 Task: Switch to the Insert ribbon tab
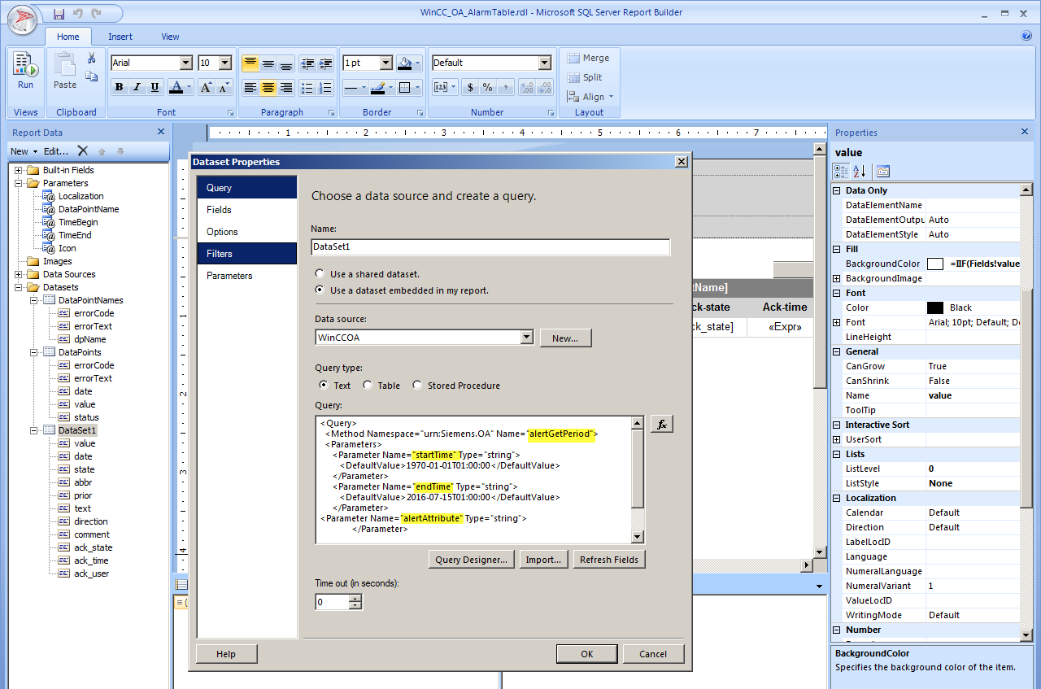pyautogui.click(x=120, y=37)
